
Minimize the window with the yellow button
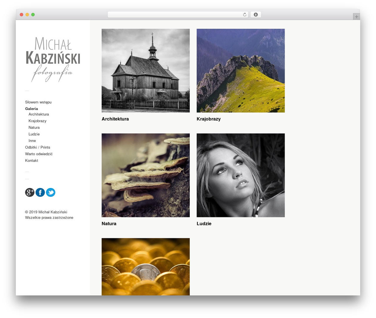[27, 15]
